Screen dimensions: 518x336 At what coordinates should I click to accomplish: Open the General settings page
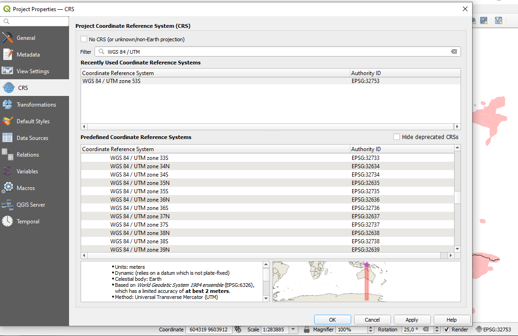pos(34,38)
